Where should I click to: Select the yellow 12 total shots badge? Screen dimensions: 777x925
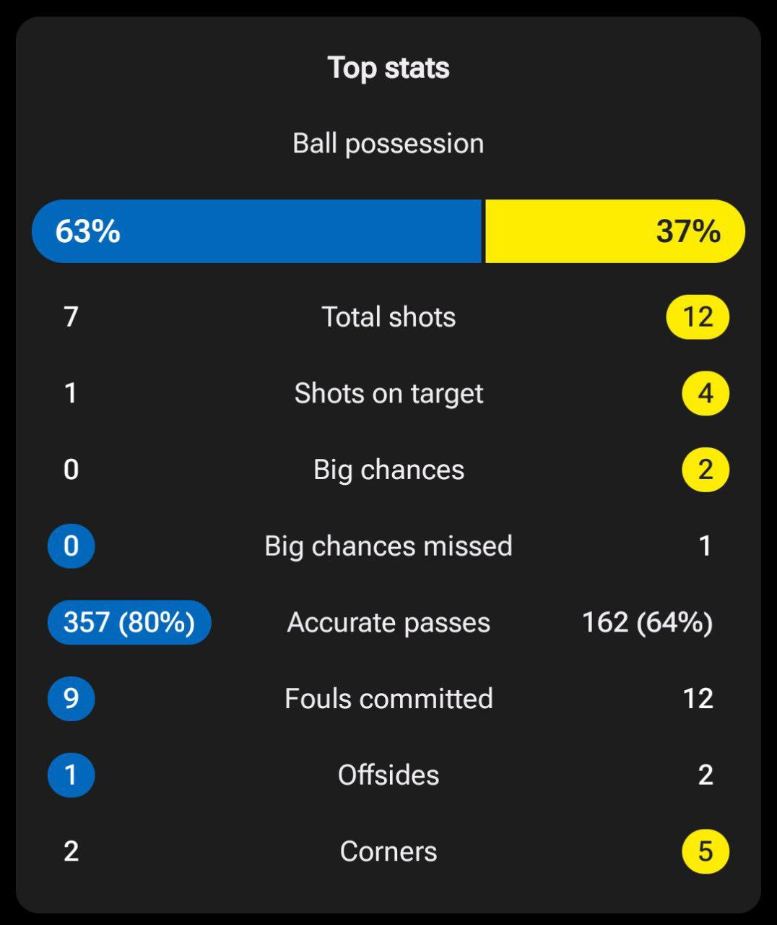[698, 317]
